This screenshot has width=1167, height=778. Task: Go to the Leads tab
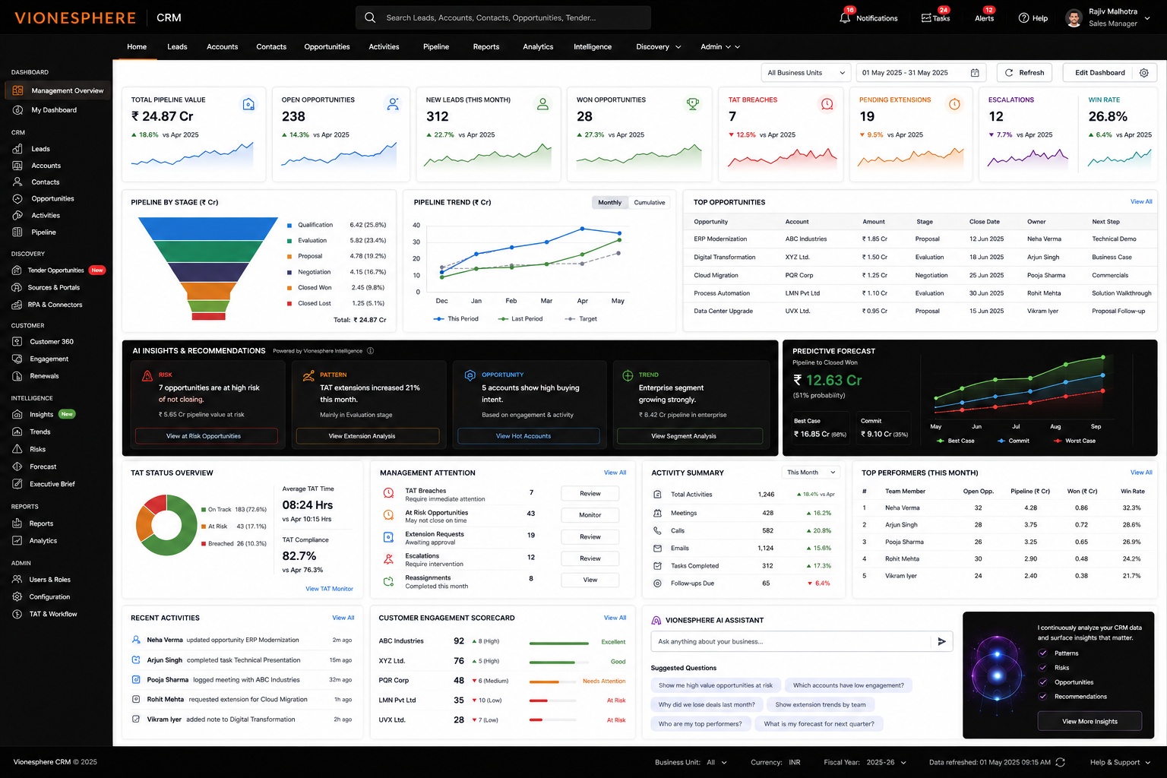177,47
